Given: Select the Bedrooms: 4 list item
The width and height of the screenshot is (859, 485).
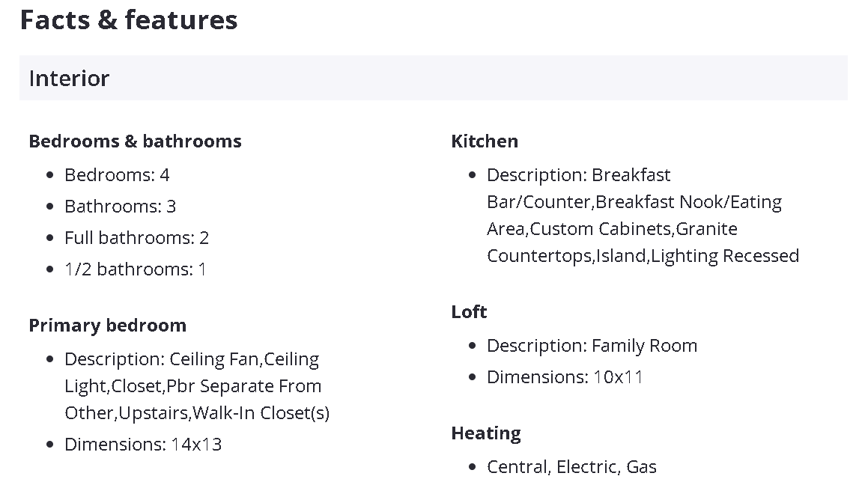Looking at the screenshot, I should pos(117,175).
